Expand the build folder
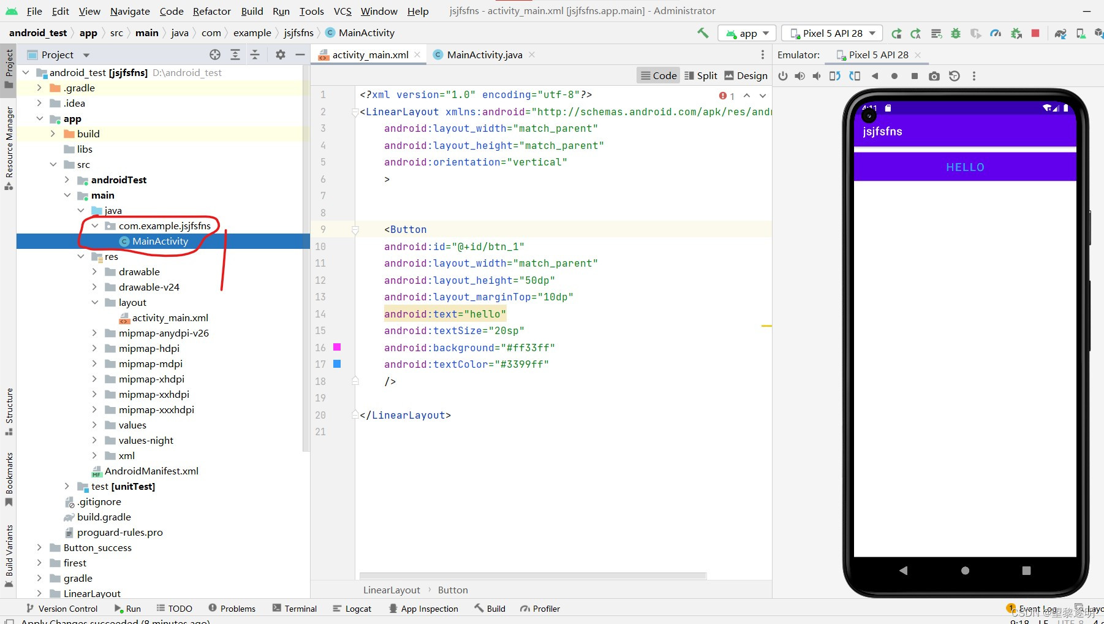 coord(53,134)
